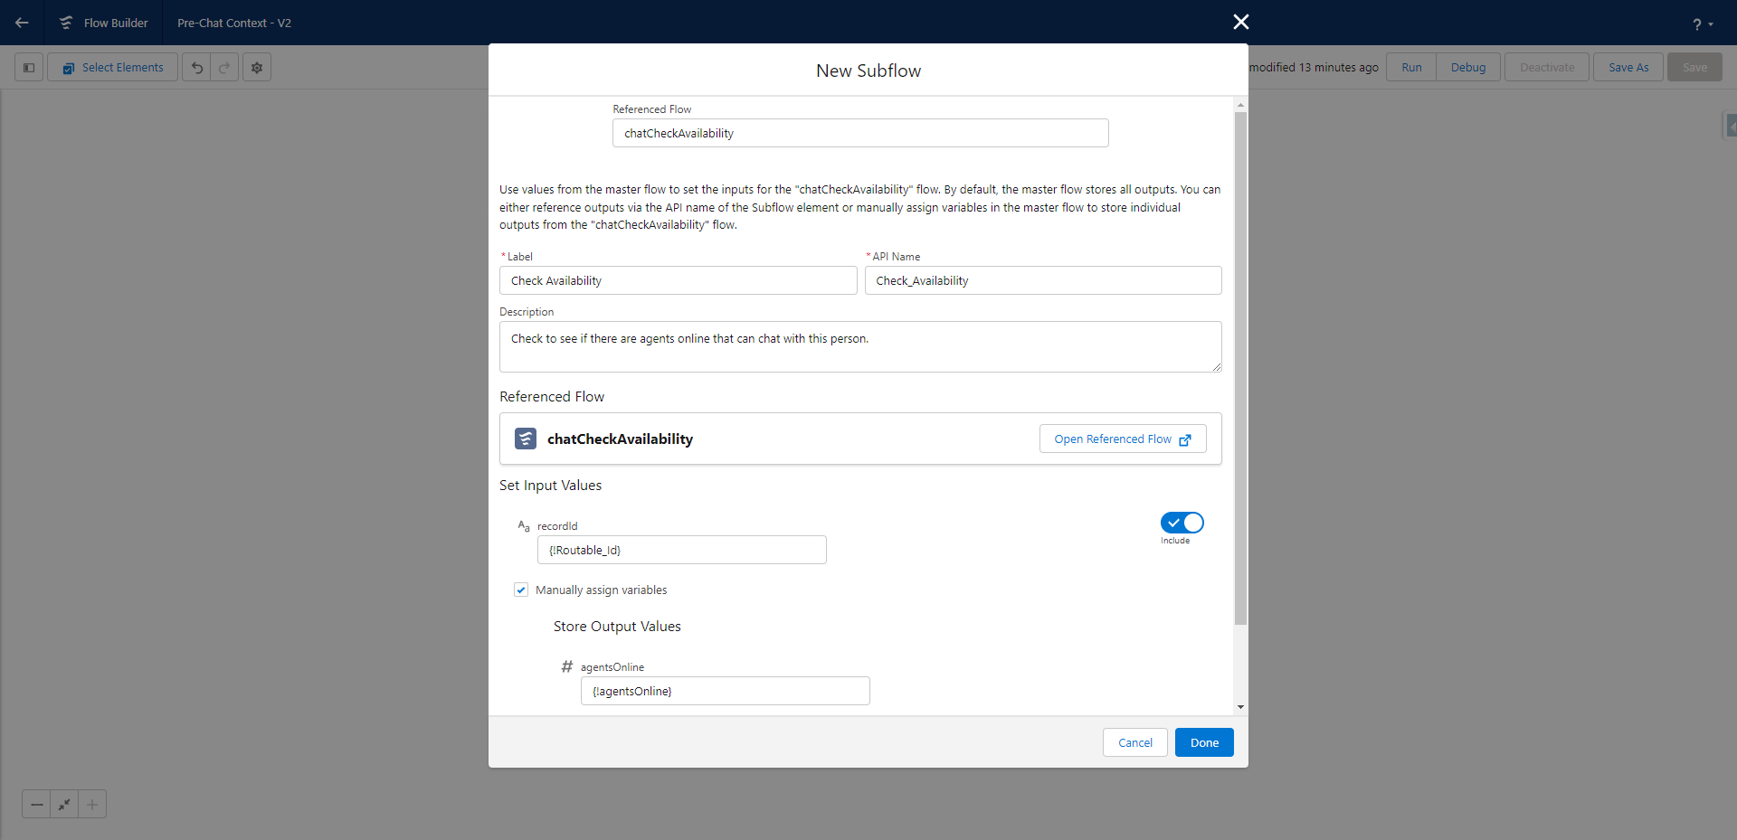Open flow settings gear icon
Viewport: 1737px width, 840px height.
[x=257, y=68]
